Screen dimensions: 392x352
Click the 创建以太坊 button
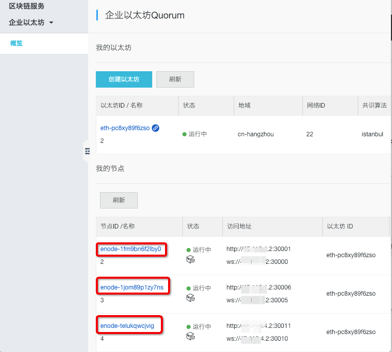click(x=124, y=79)
